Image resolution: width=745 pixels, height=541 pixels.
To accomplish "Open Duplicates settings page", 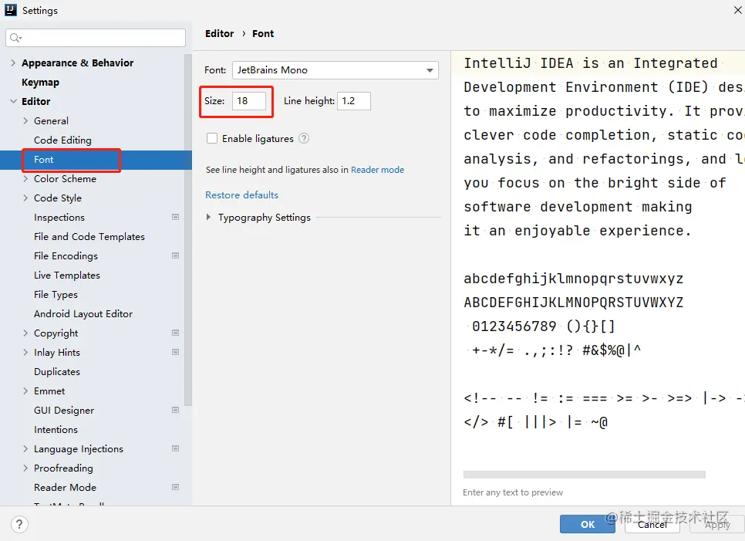I will coord(57,372).
